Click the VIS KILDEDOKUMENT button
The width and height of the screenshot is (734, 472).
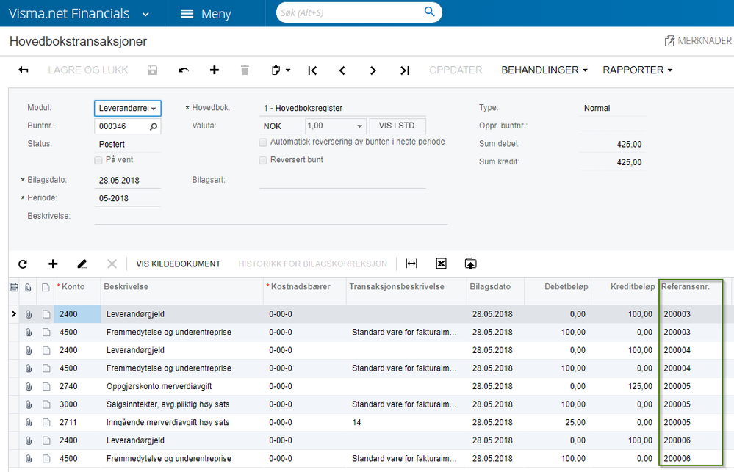coord(179,264)
